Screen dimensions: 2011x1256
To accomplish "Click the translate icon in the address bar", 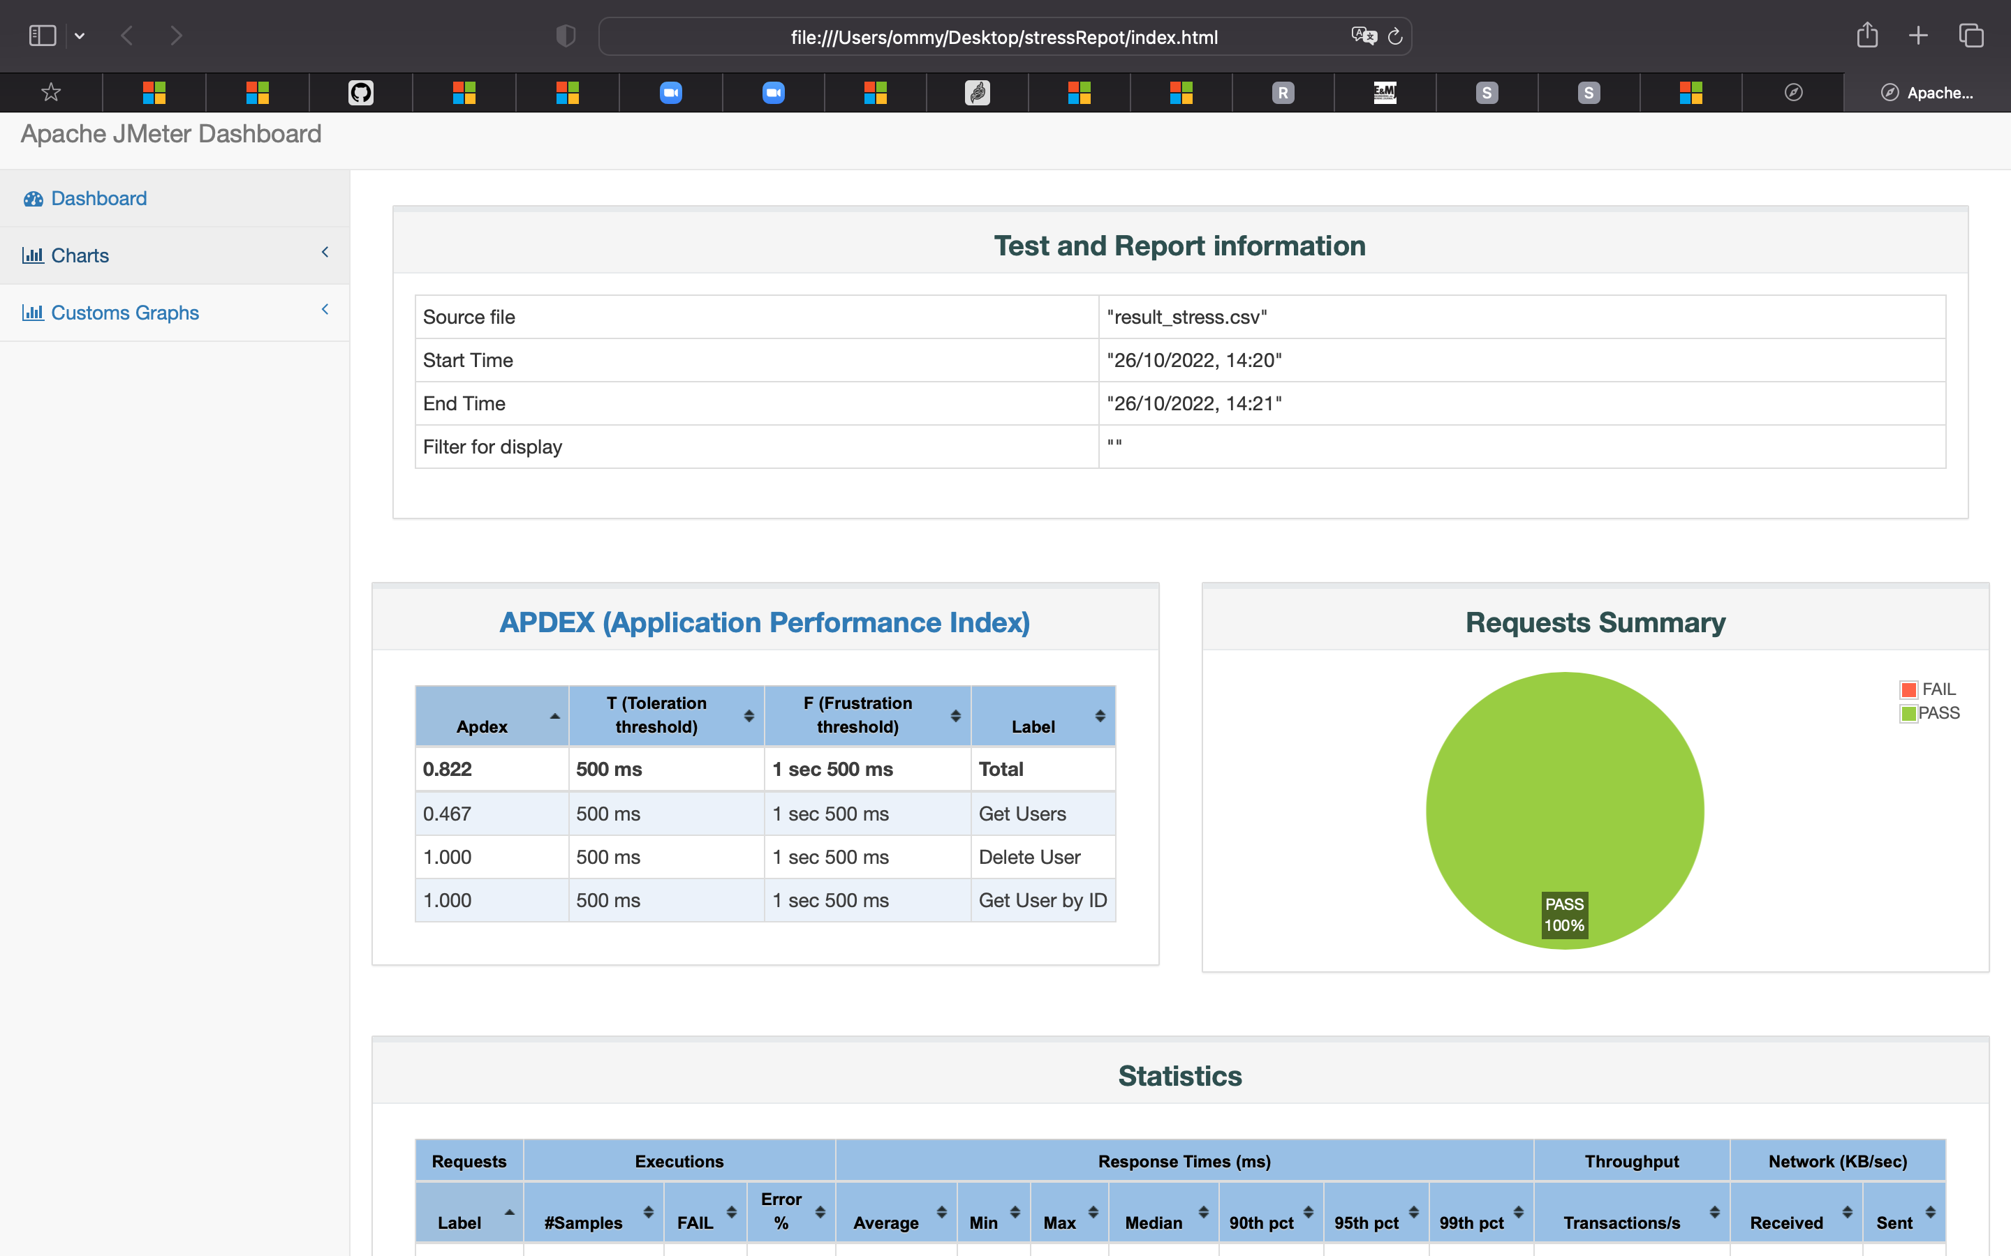I will coord(1363,36).
